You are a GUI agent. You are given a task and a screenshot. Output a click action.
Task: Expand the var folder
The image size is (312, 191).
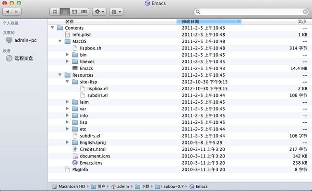tap(68, 108)
